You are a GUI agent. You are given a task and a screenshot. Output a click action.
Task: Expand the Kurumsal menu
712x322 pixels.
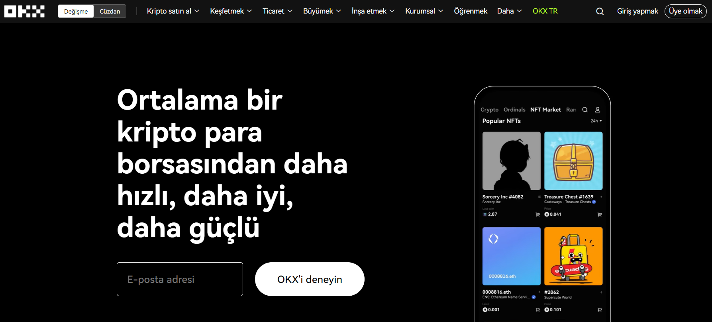[x=424, y=11]
